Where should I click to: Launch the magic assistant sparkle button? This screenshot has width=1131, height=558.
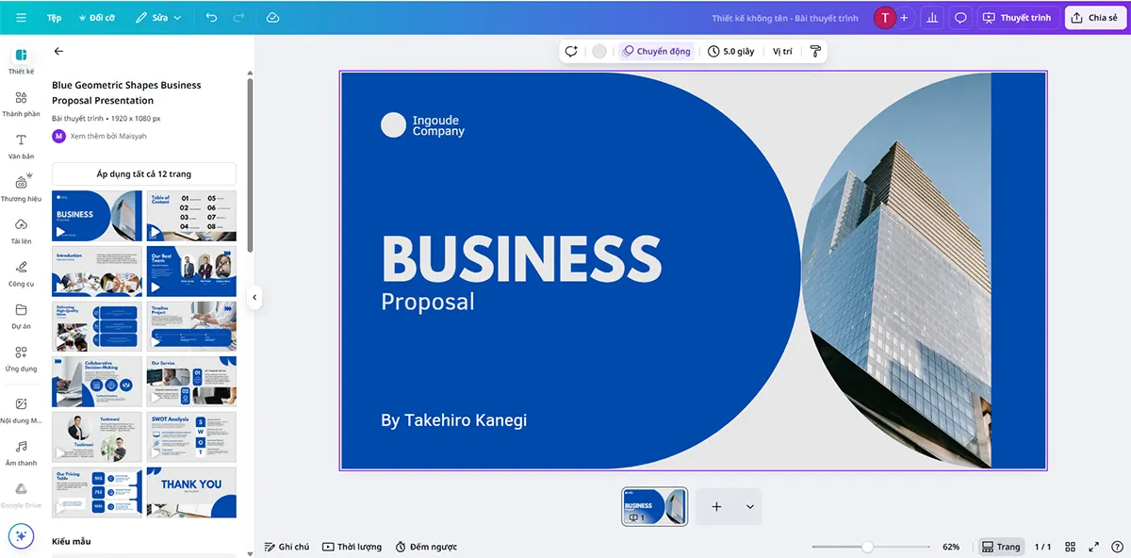click(x=21, y=536)
